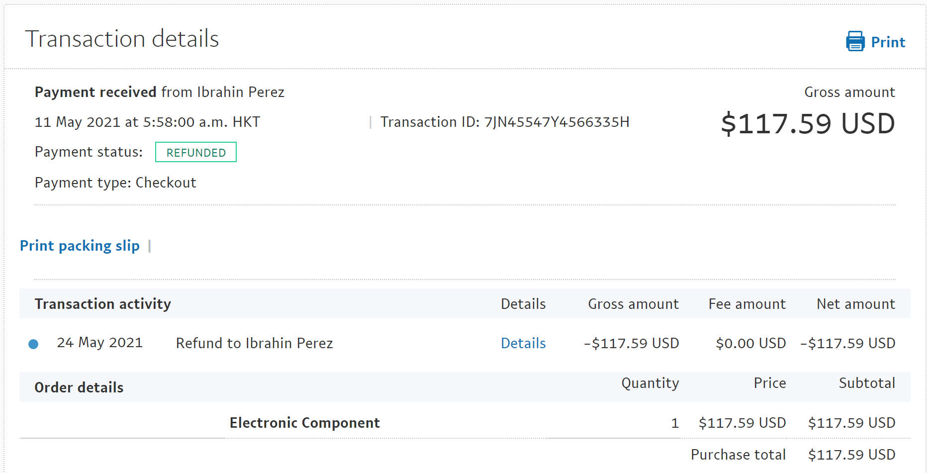Image resolution: width=927 pixels, height=473 pixels.
Task: Click the 11 May 2021 payment timestamp
Action: tap(147, 122)
